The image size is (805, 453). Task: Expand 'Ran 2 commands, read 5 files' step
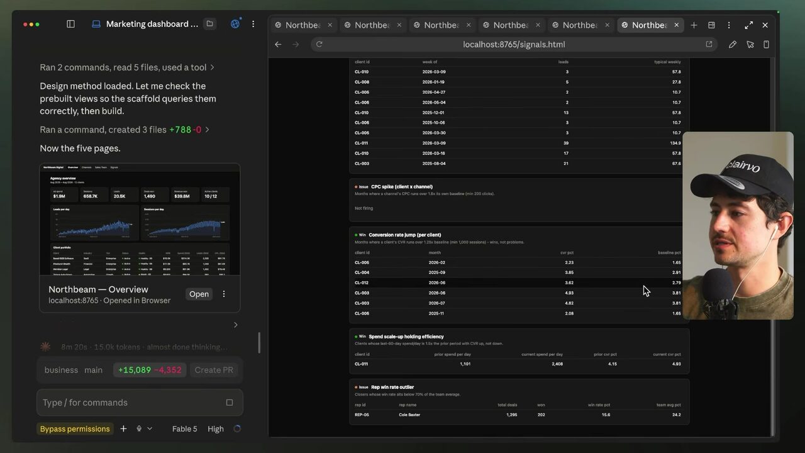[x=127, y=67]
